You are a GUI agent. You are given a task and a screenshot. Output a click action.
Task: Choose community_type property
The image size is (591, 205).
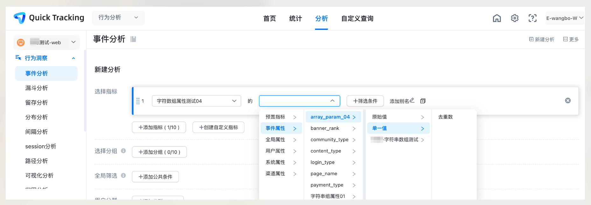(333, 140)
